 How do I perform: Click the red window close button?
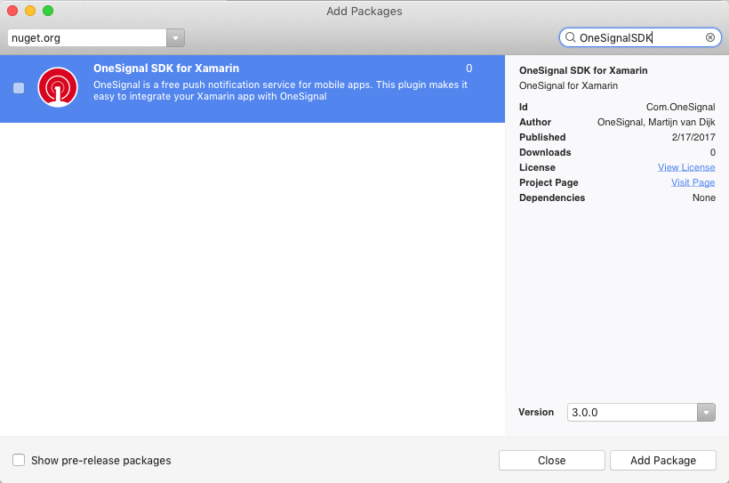12,11
